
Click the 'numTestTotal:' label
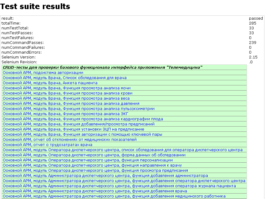click(x=15, y=28)
